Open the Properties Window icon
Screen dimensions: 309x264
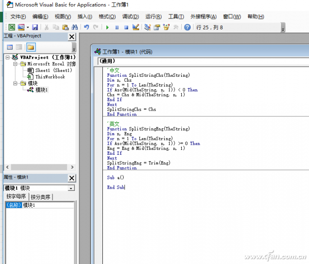click(x=157, y=27)
